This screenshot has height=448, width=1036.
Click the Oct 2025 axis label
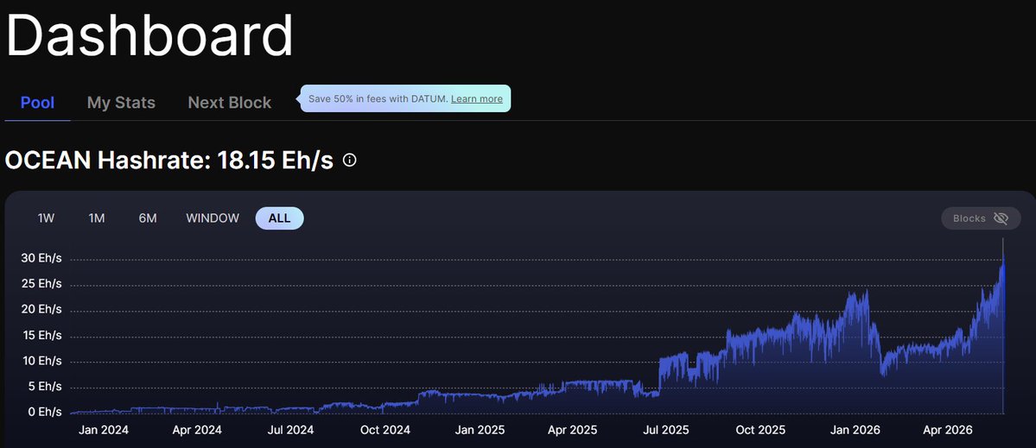click(x=760, y=430)
